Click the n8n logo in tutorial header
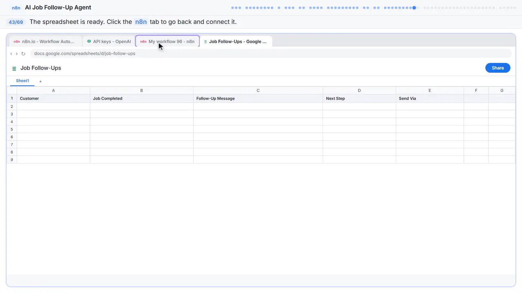 click(x=16, y=8)
